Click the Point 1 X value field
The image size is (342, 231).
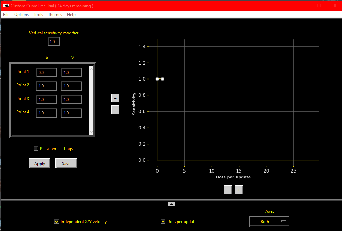point(47,72)
